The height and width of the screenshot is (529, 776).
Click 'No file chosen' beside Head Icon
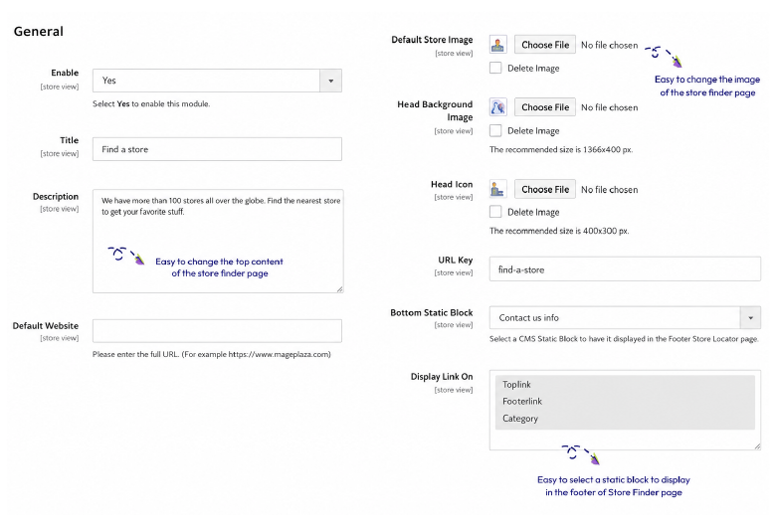pos(609,190)
